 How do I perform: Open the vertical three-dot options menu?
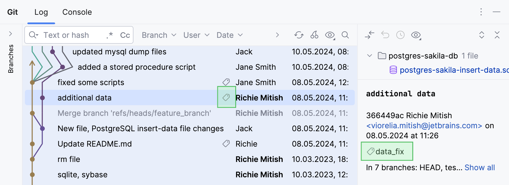pyautogui.click(x=481, y=12)
